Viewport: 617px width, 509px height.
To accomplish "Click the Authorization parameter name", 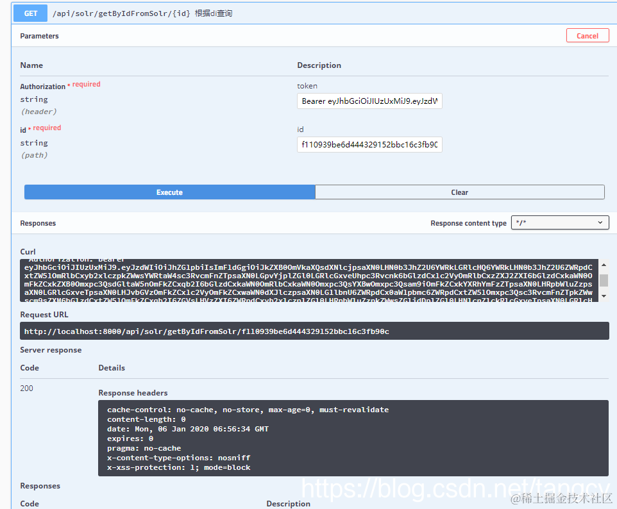I will 42,87.
